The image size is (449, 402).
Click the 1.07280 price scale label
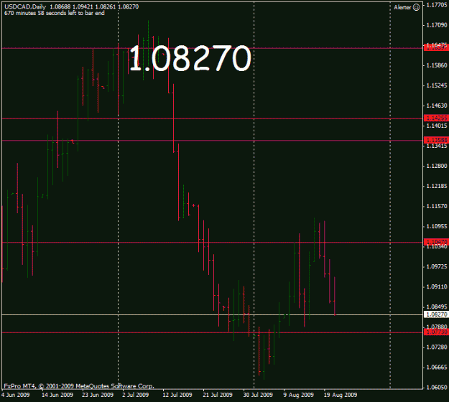click(437, 347)
